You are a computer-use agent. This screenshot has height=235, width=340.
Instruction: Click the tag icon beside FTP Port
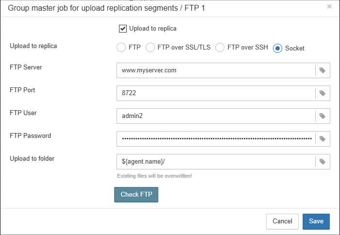pyautogui.click(x=323, y=93)
